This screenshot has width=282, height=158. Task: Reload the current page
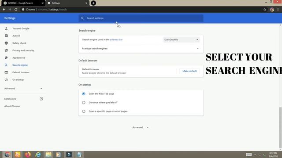click(x=16, y=10)
